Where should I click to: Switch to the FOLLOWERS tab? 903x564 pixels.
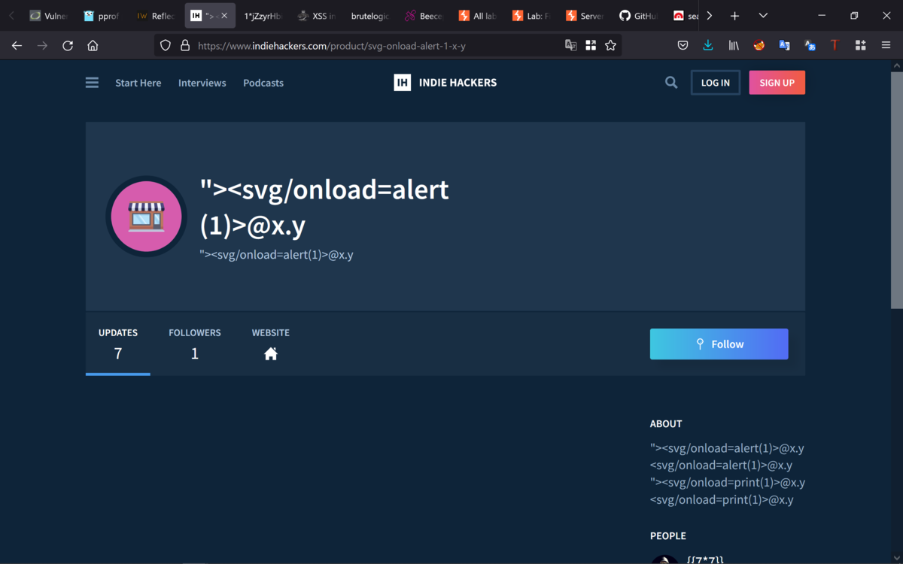[194, 342]
